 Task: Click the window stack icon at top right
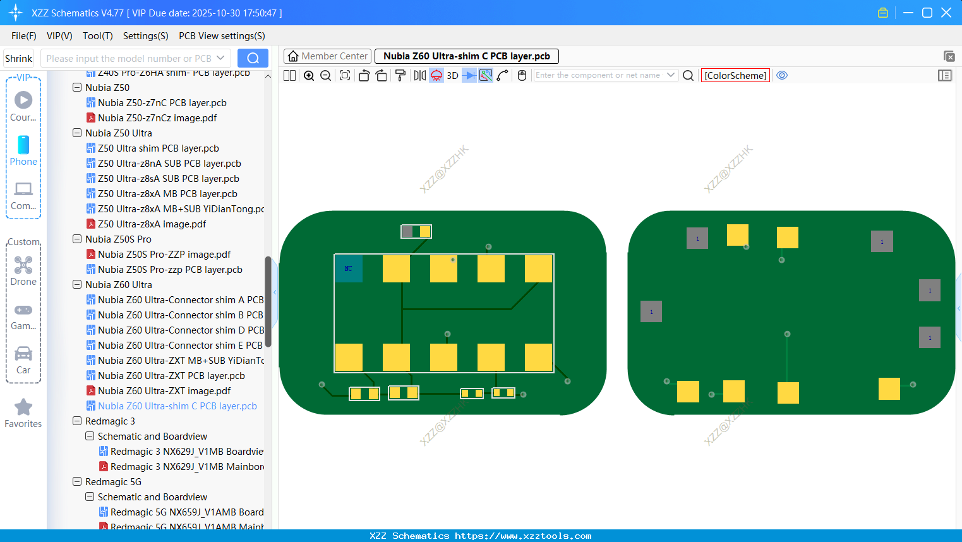949,56
